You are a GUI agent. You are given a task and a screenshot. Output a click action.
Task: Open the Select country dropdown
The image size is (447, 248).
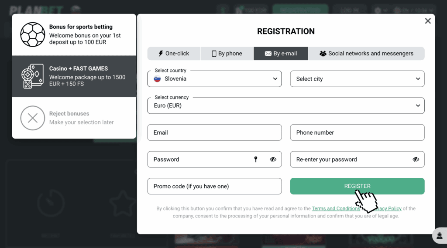point(214,79)
